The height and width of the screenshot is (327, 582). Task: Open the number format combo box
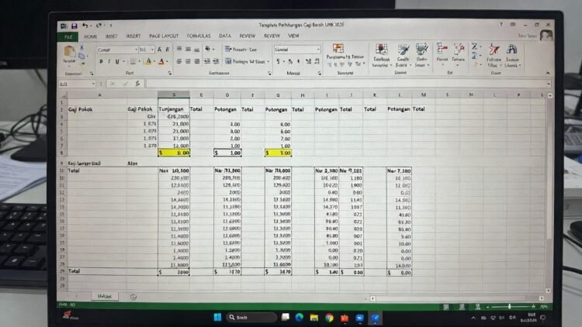pyautogui.click(x=297, y=50)
